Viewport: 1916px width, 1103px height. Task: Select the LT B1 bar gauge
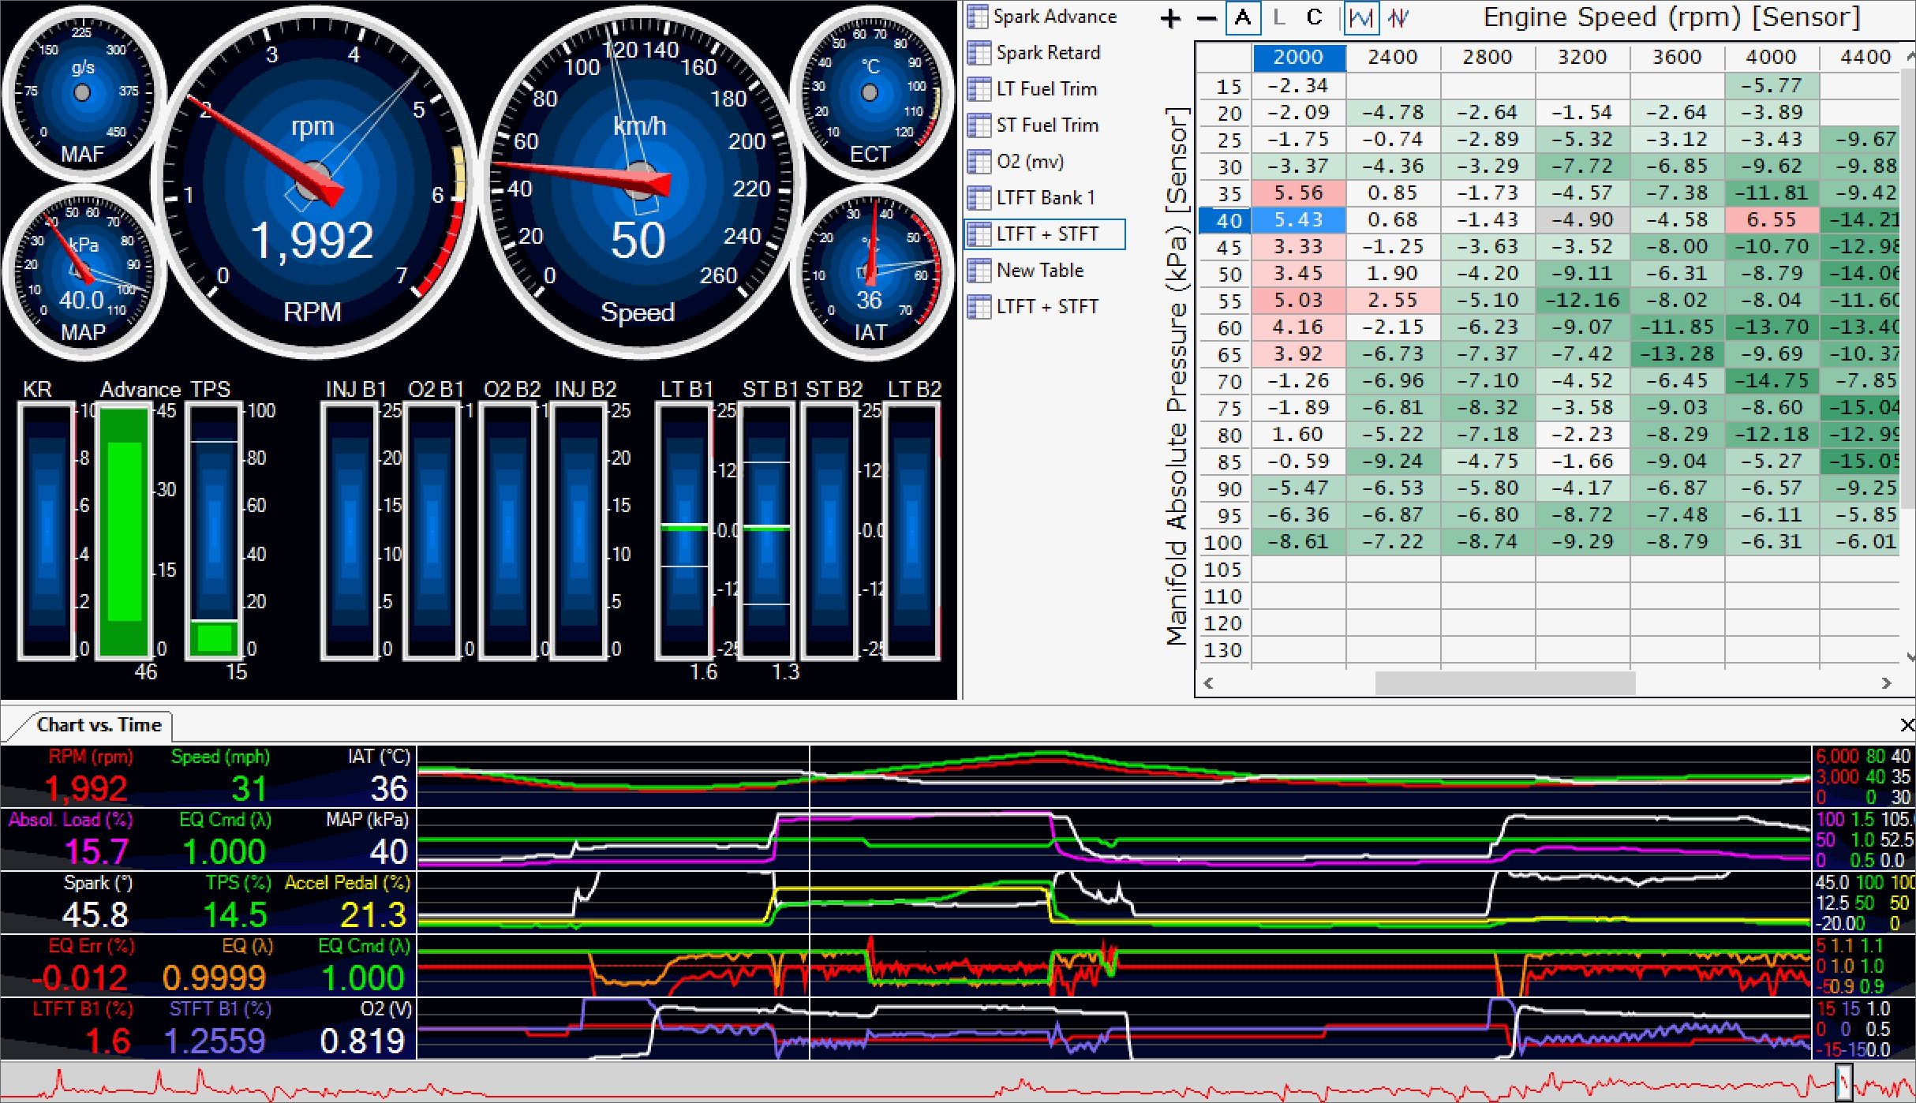684,531
